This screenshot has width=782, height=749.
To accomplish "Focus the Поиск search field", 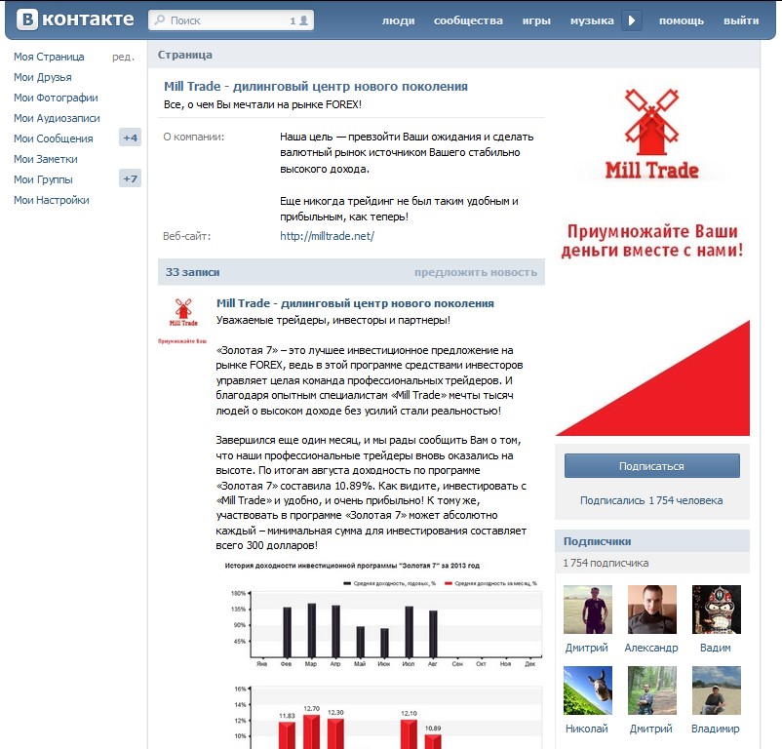I will coord(231,20).
